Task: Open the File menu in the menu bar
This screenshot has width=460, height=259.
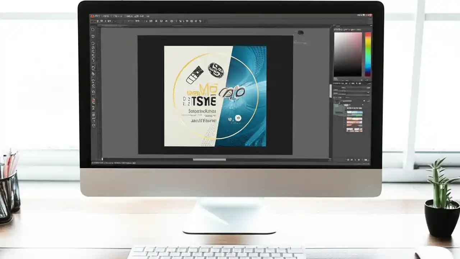Action: pyautogui.click(x=97, y=15)
